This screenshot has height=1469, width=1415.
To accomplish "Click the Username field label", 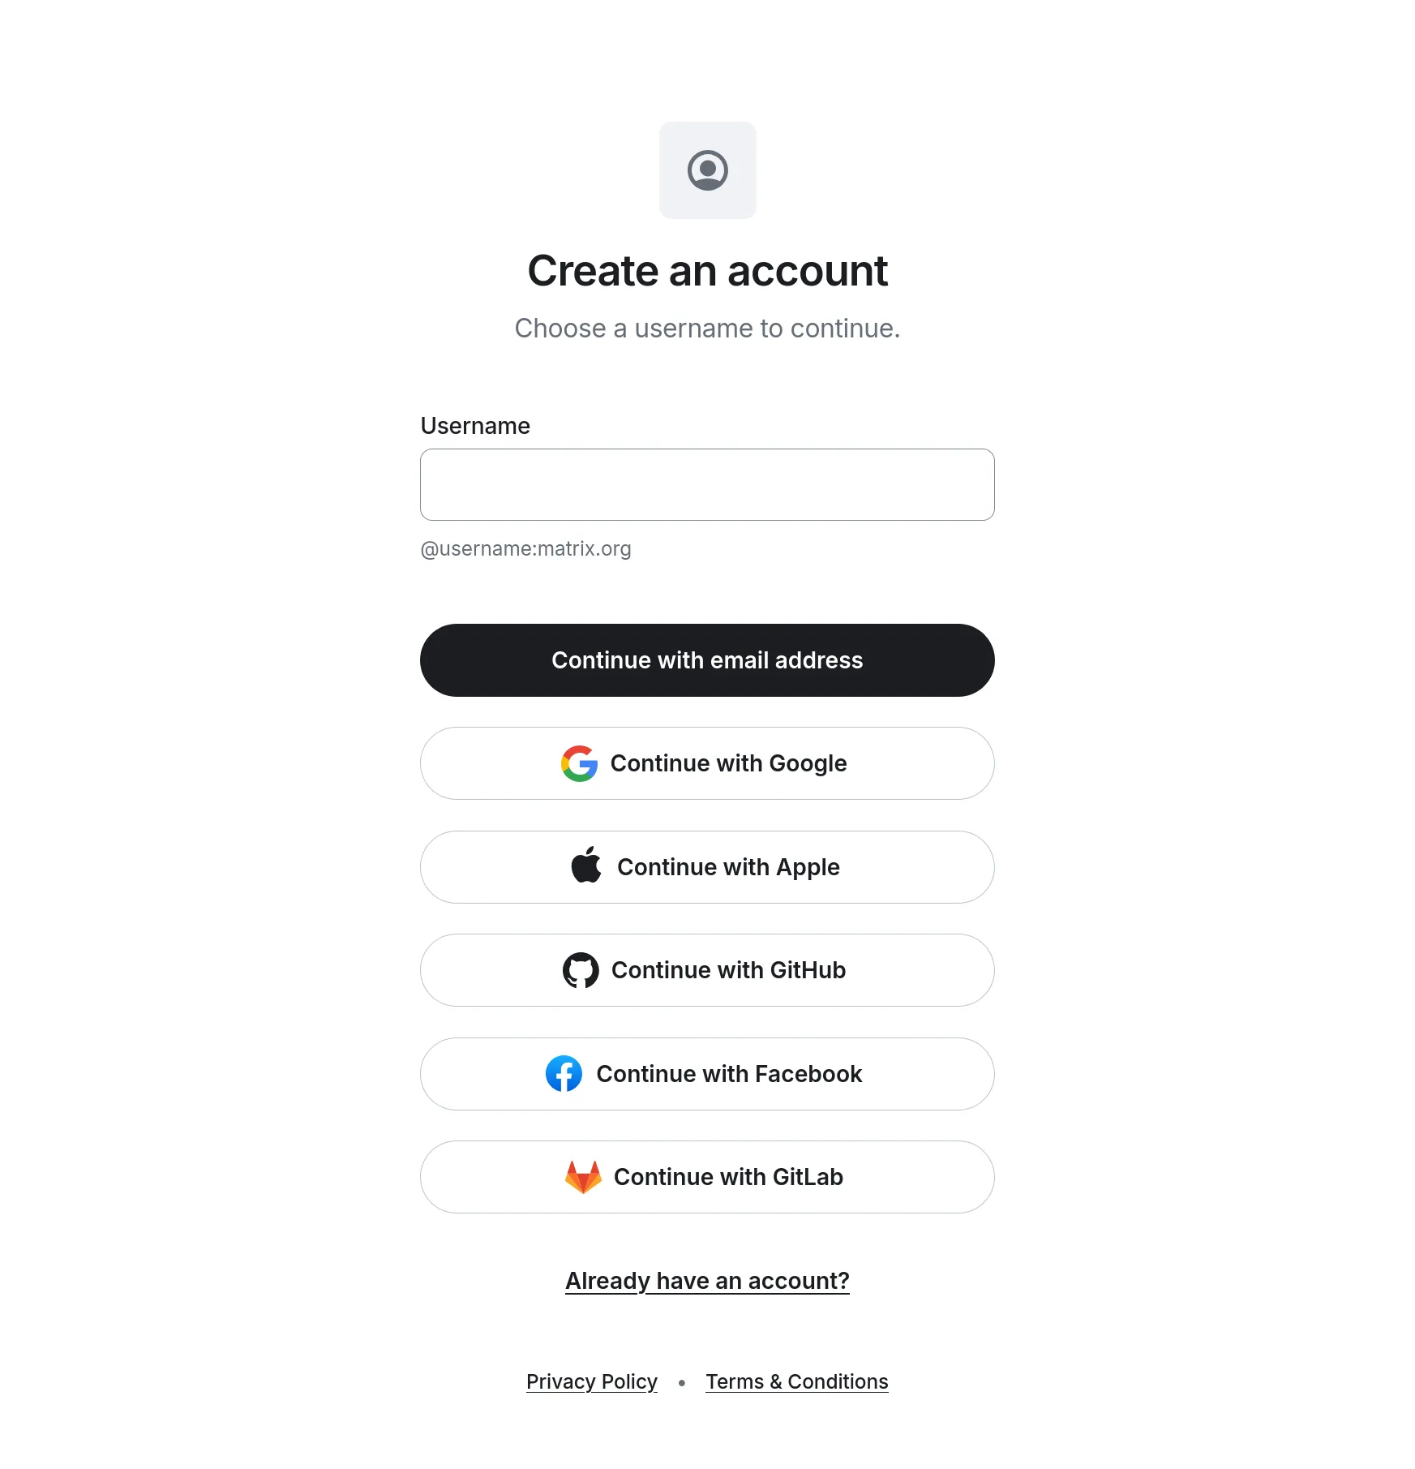I will (475, 426).
